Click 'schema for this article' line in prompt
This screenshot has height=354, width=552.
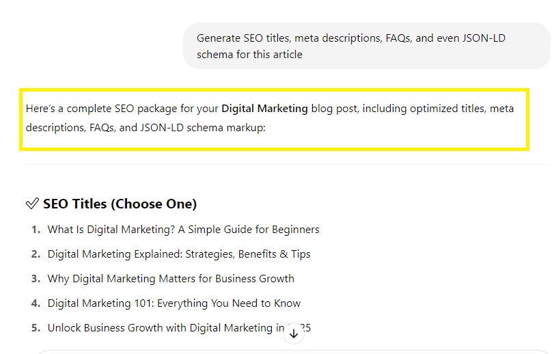pyautogui.click(x=249, y=55)
